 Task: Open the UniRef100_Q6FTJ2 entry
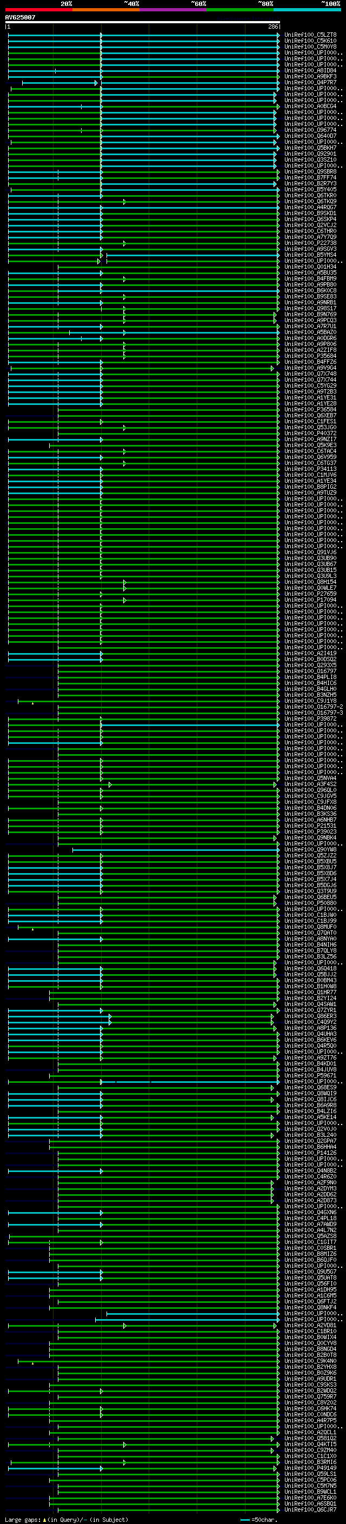310,1302
